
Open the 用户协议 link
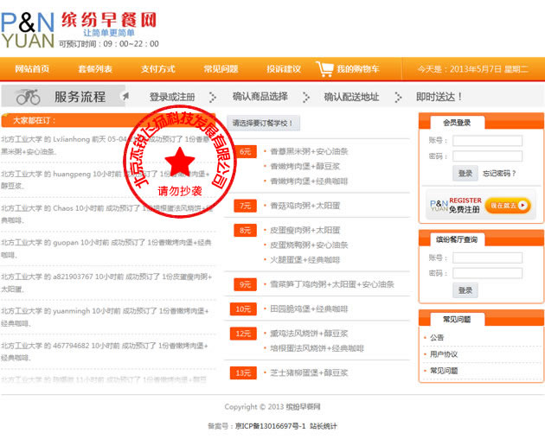[444, 354]
